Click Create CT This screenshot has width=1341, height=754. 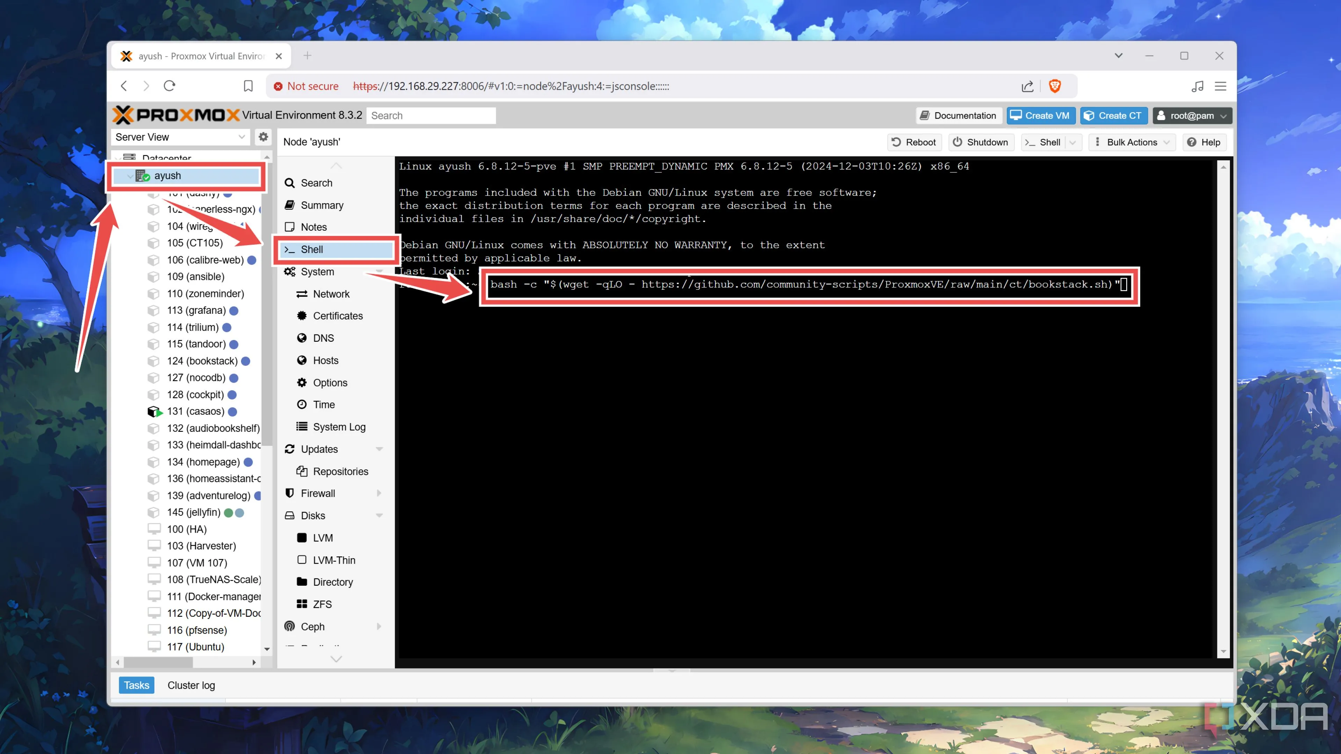click(1114, 116)
